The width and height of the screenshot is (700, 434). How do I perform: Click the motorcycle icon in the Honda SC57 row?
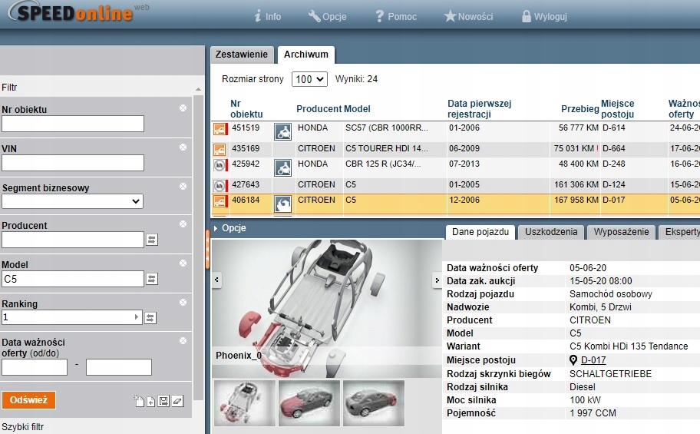tap(282, 130)
